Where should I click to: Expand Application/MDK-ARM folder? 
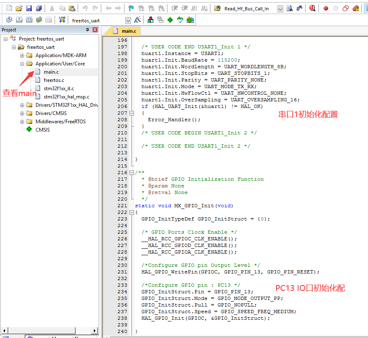point(22,56)
